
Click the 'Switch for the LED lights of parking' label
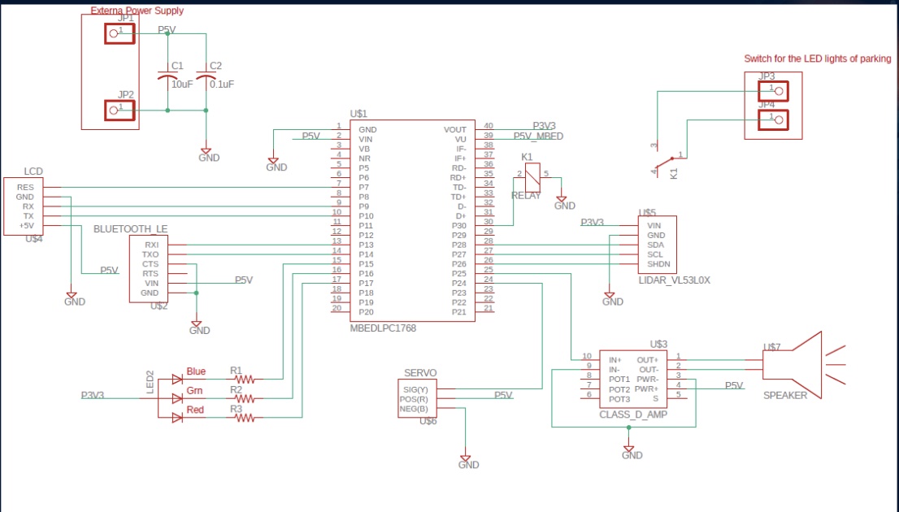pos(816,59)
